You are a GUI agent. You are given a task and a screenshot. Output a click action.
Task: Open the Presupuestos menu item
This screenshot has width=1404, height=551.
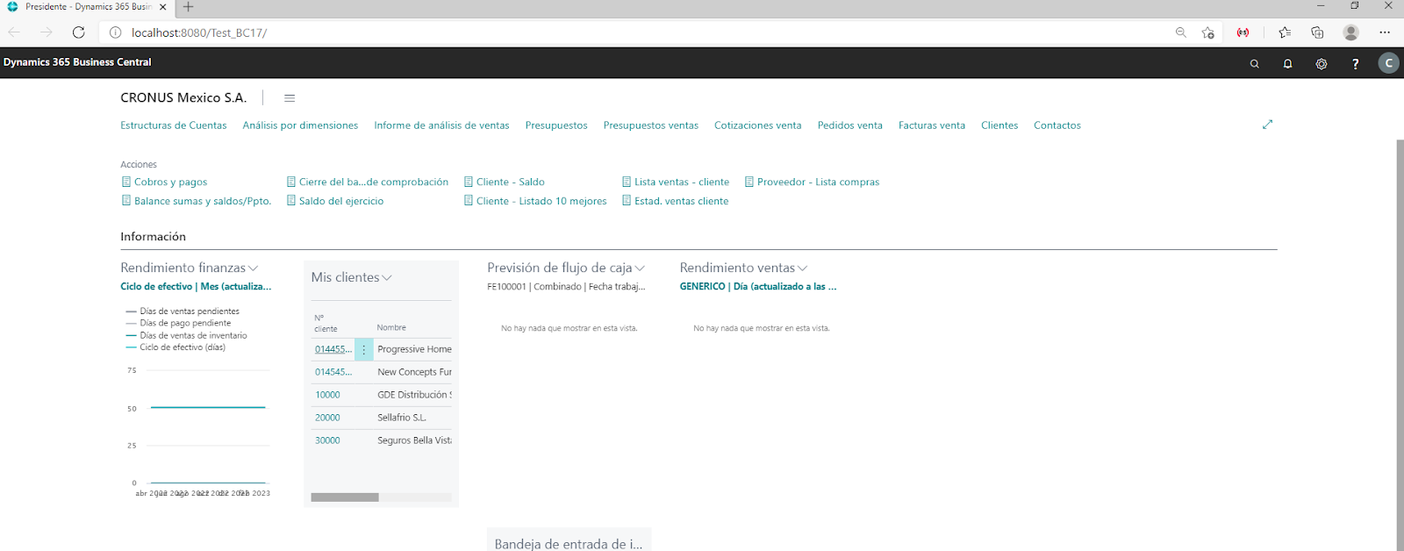click(x=556, y=125)
